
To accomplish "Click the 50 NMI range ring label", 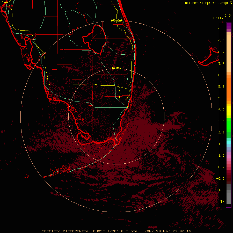I will (x=116, y=68).
